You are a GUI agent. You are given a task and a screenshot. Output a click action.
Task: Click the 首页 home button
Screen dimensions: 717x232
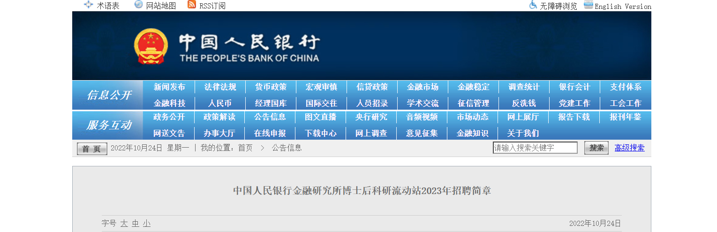(x=92, y=149)
